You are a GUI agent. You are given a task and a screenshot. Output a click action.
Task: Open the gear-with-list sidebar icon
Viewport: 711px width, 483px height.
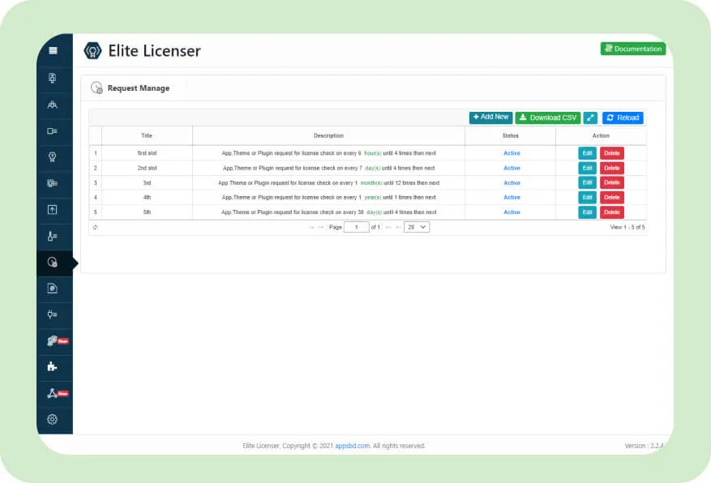click(x=53, y=183)
